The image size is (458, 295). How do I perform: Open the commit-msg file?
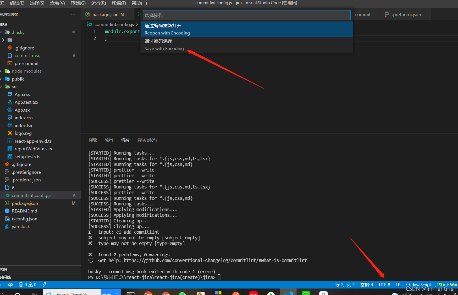[27, 55]
